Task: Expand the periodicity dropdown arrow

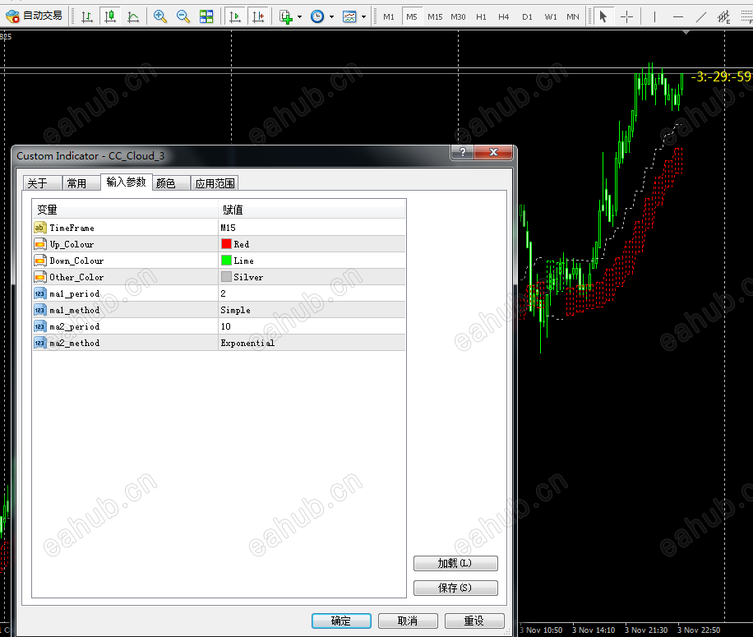Action: coord(331,16)
